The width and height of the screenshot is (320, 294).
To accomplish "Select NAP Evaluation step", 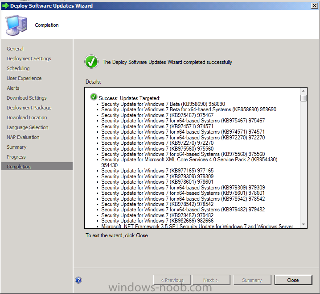I will point(23,137).
